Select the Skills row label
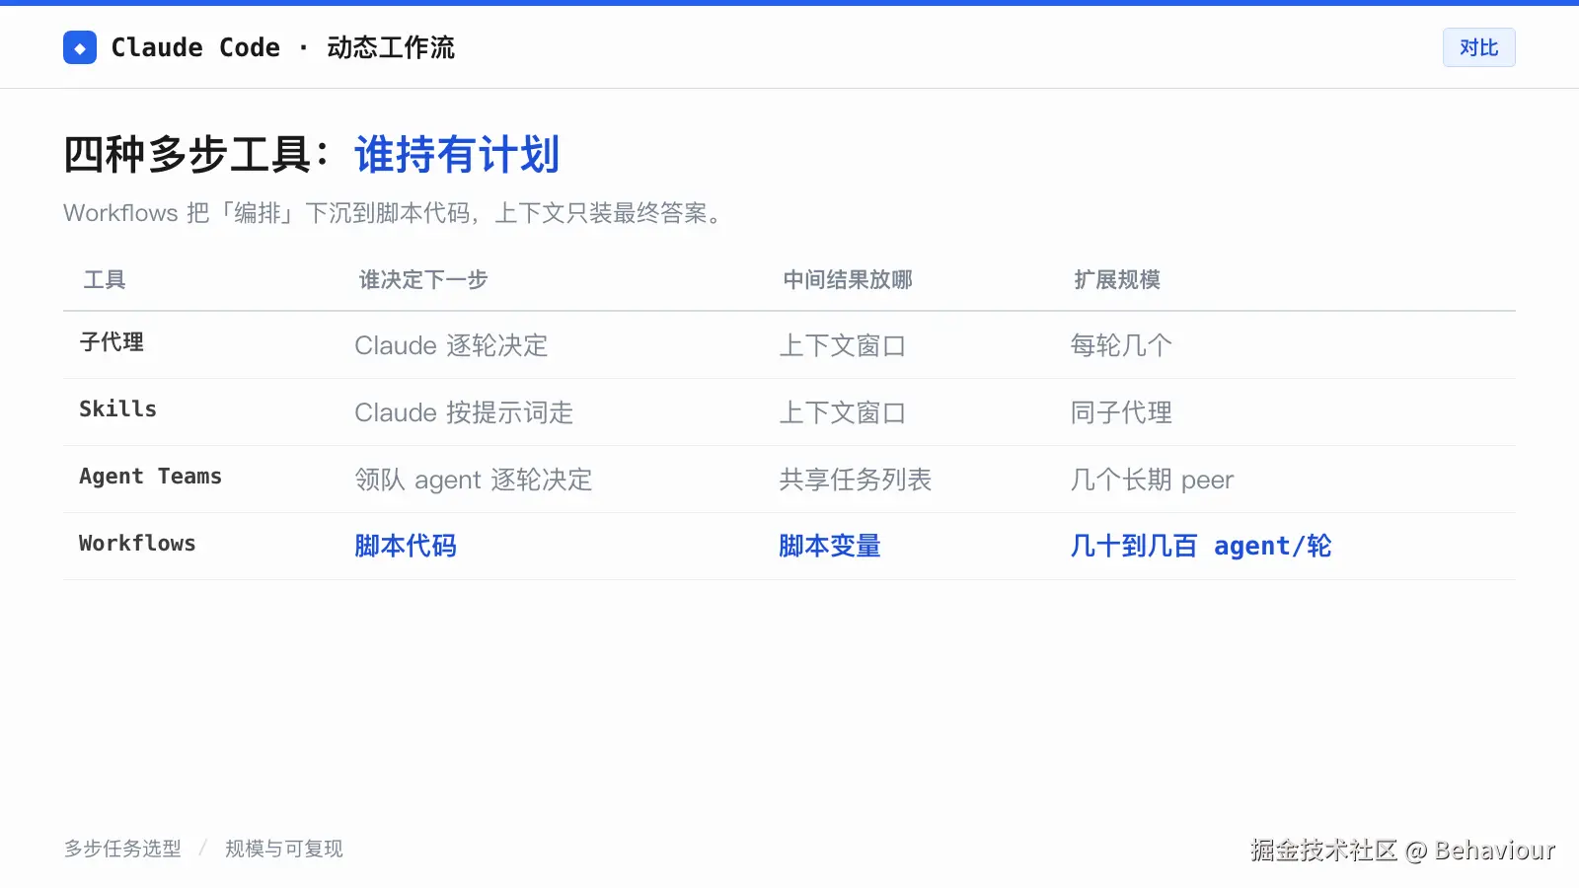 [x=117, y=409]
